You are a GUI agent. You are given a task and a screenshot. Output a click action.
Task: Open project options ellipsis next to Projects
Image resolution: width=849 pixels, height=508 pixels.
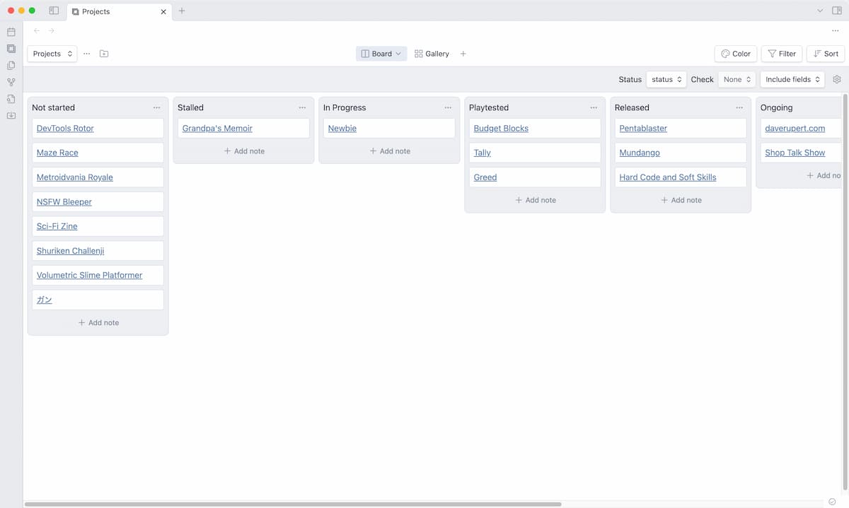tap(87, 54)
